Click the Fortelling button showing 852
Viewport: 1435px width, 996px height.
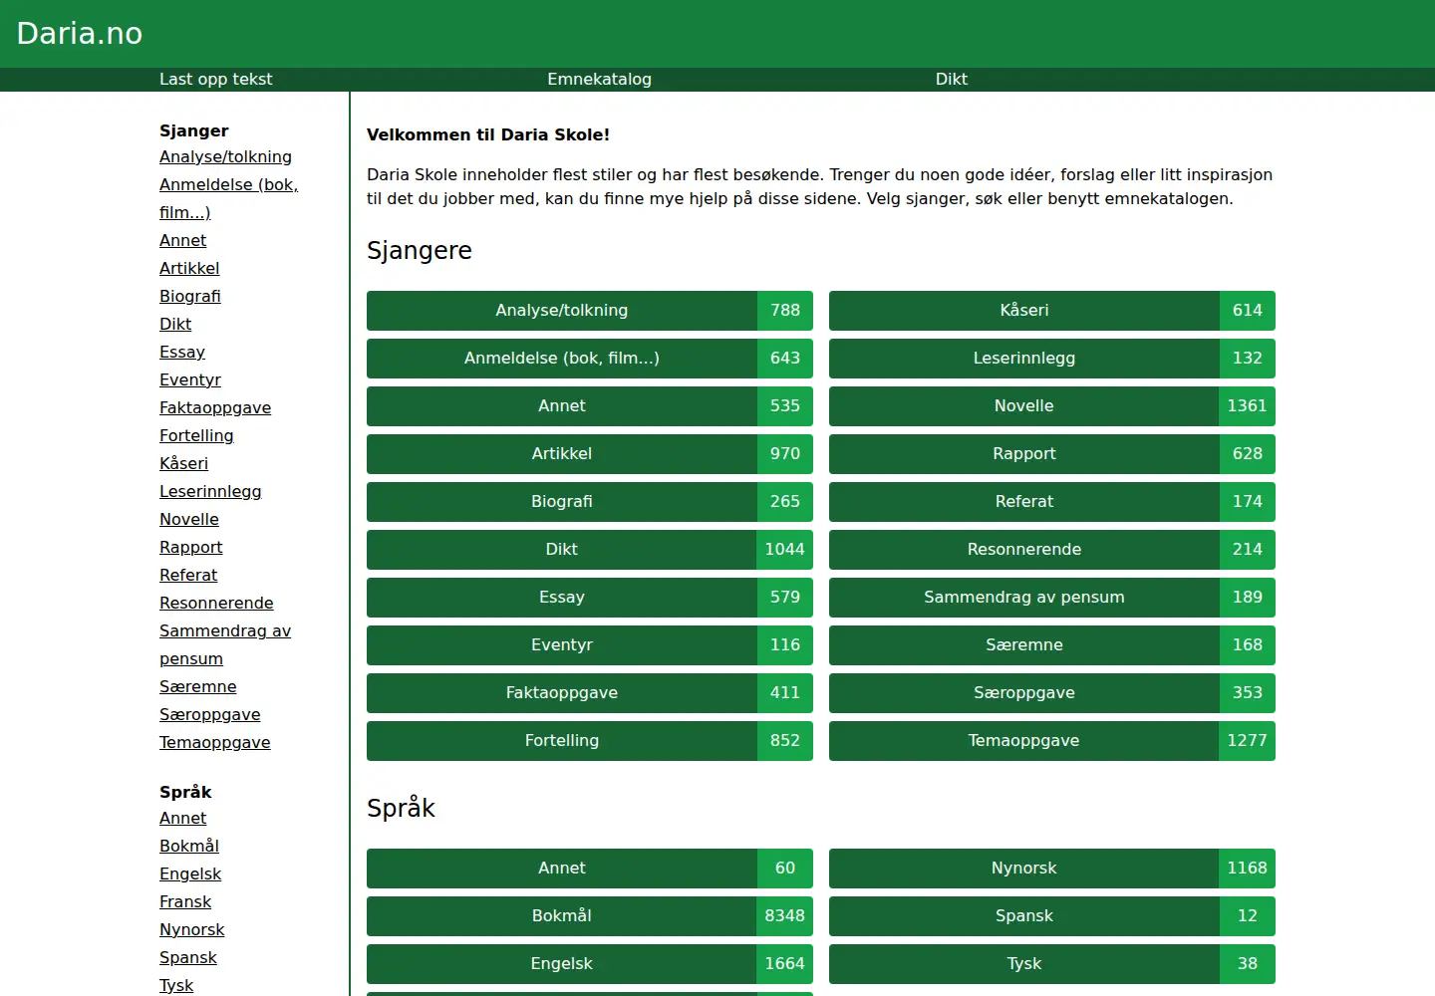coord(590,741)
